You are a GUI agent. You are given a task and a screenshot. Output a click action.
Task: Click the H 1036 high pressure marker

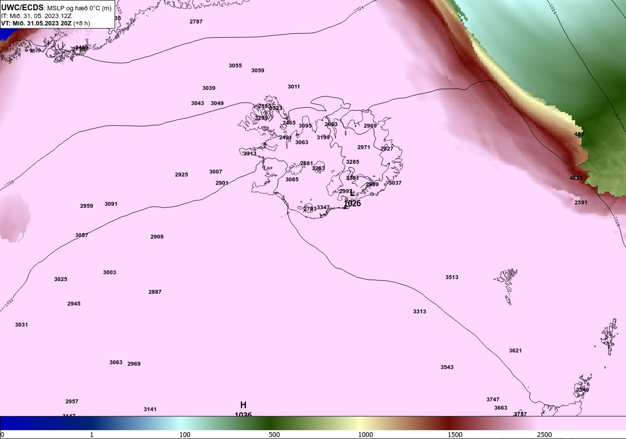click(243, 410)
